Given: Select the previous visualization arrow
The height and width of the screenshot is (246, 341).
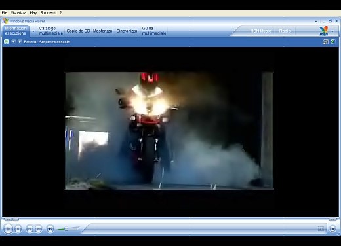Looking at the screenshot, I should point(13,41).
